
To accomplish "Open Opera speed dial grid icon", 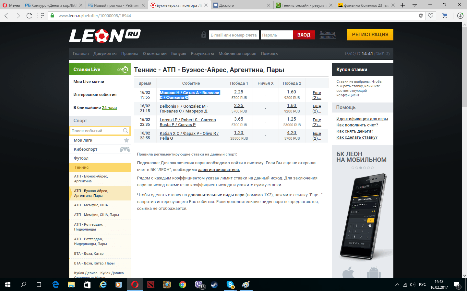I will (x=41, y=16).
